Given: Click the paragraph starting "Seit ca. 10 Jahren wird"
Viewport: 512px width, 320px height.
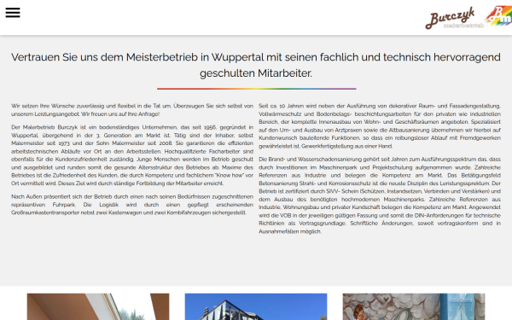Looking at the screenshot, I should coord(380,126).
